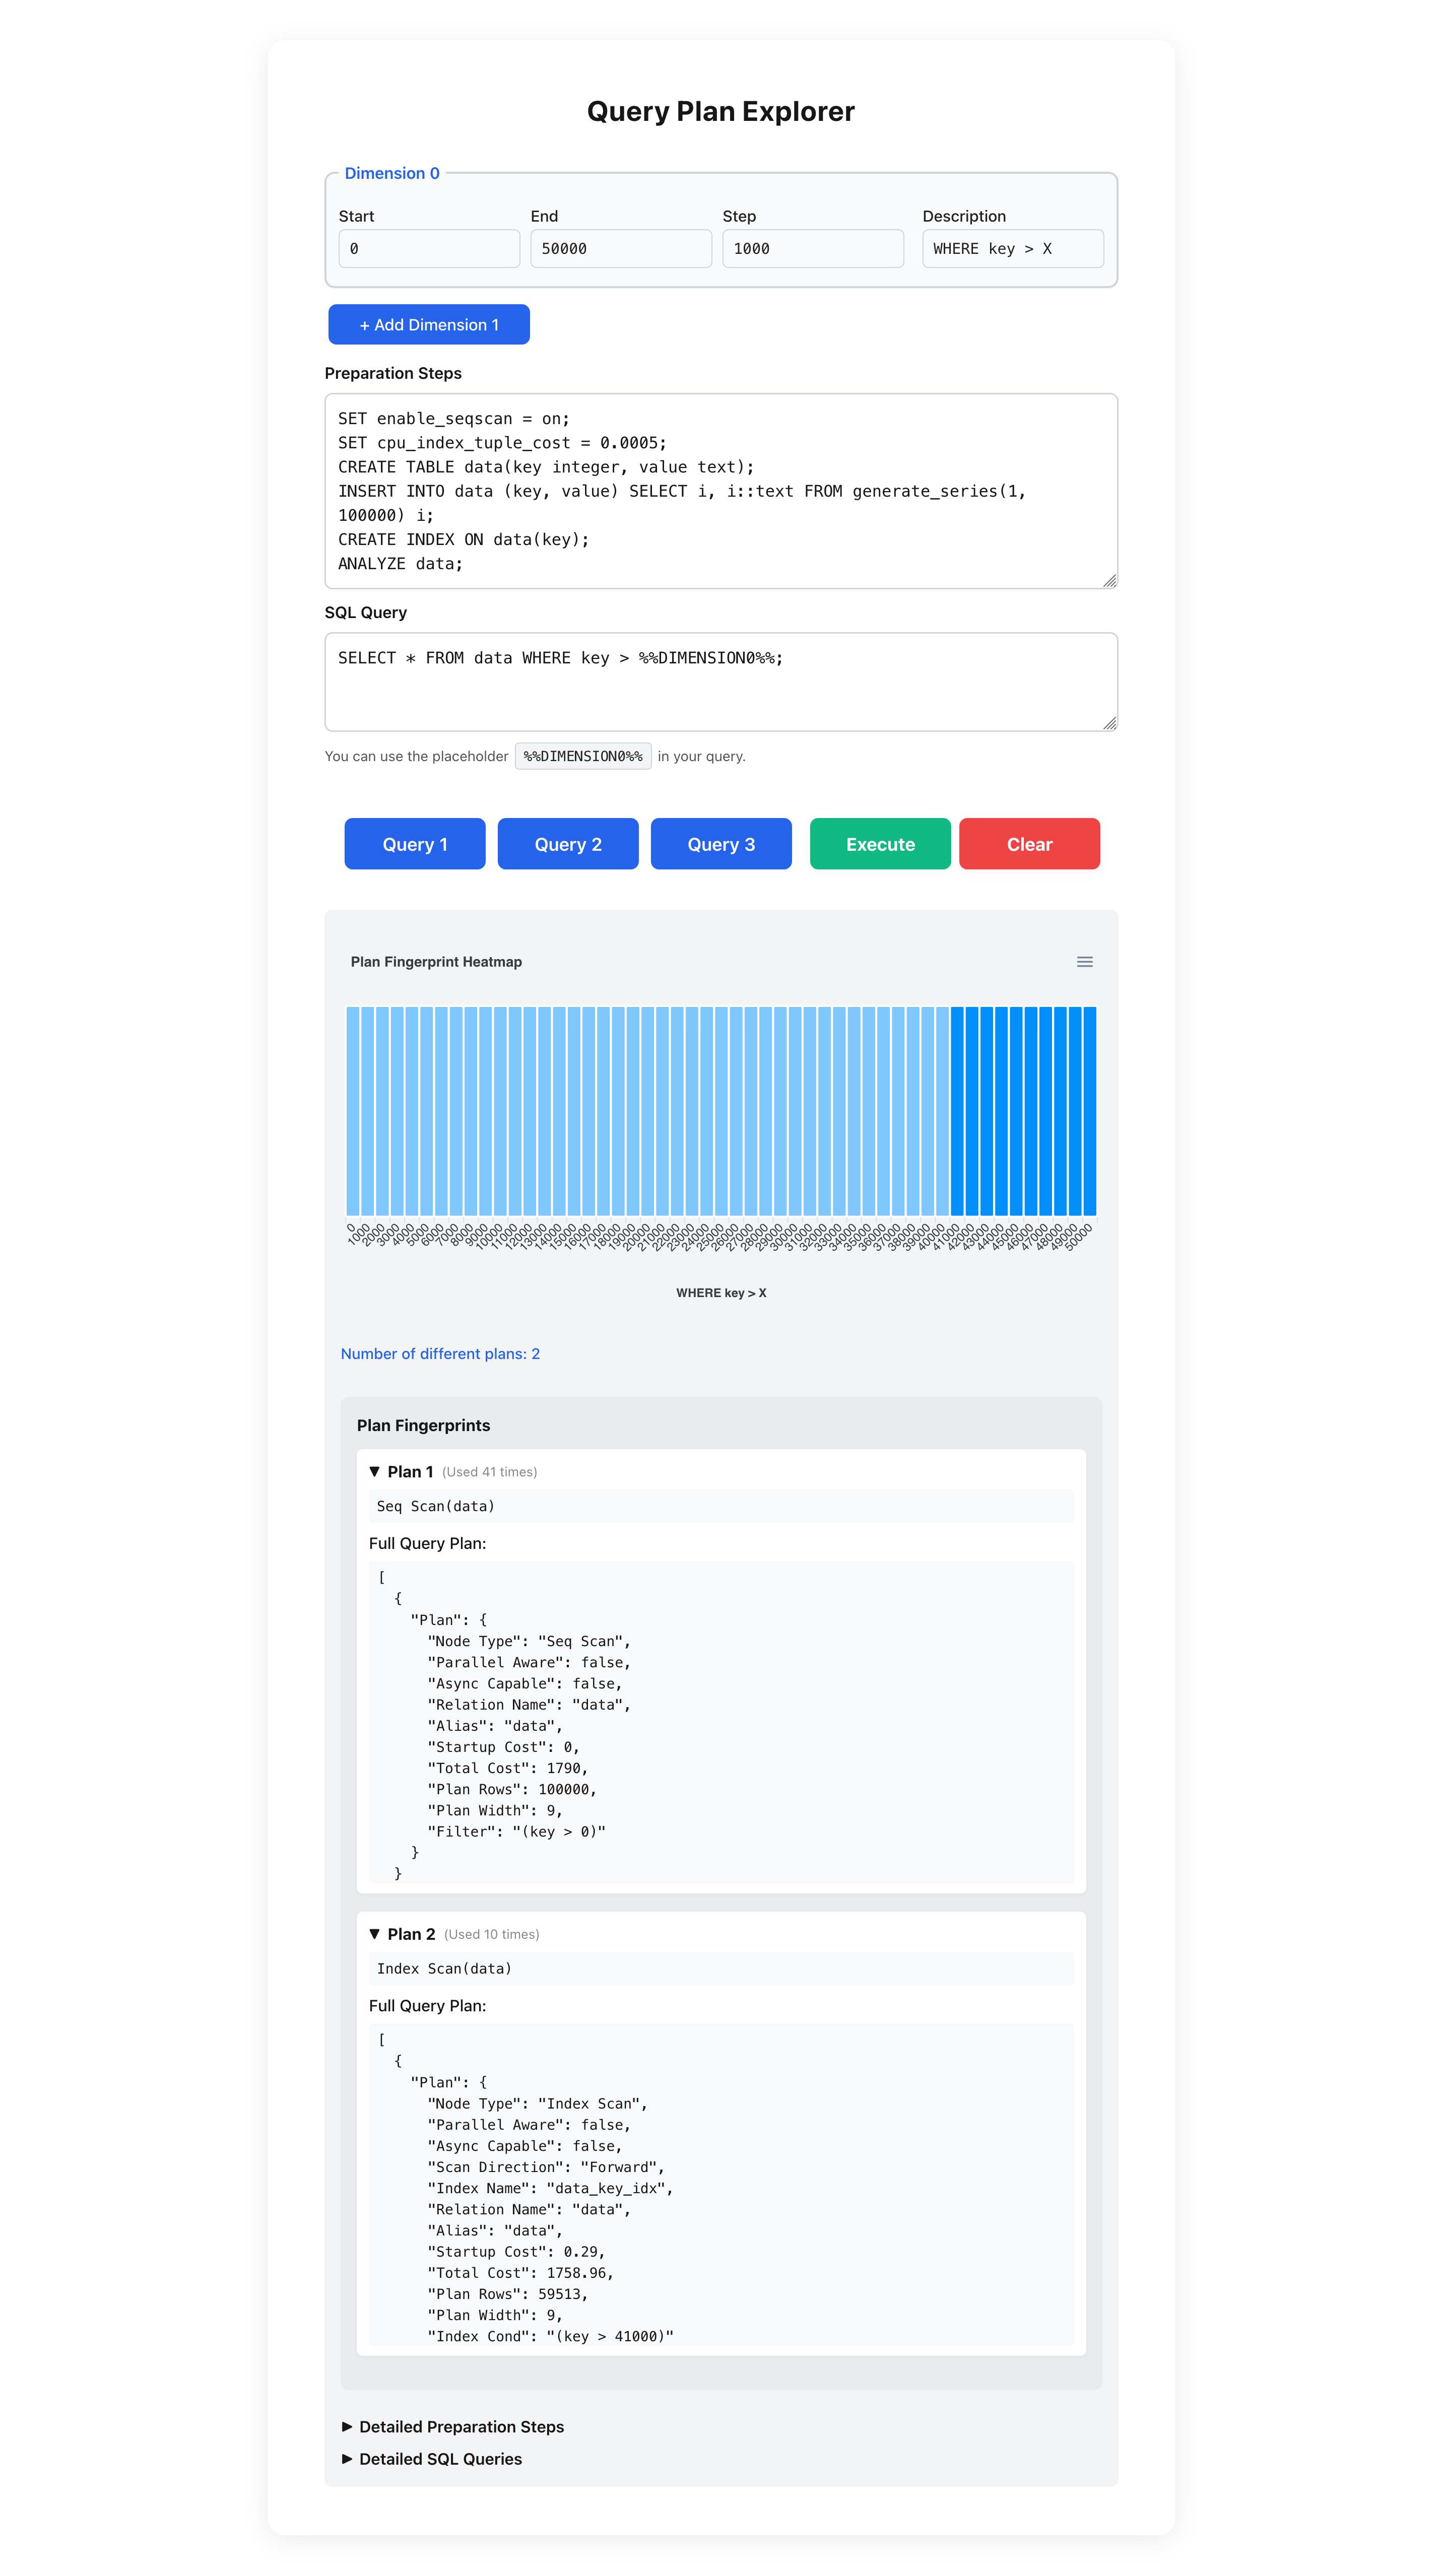The image size is (1443, 2576).
Task: Load the Query 1 preset
Action: 415,844
